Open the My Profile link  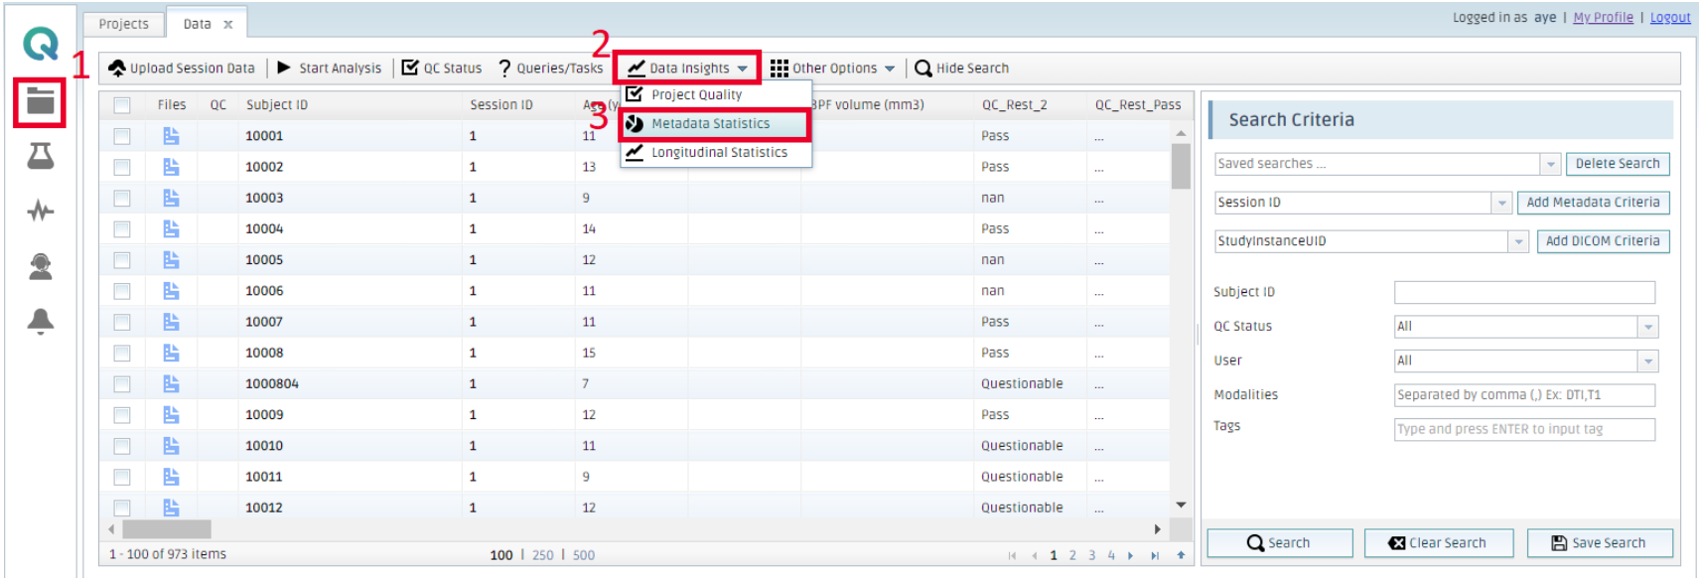[1603, 18]
